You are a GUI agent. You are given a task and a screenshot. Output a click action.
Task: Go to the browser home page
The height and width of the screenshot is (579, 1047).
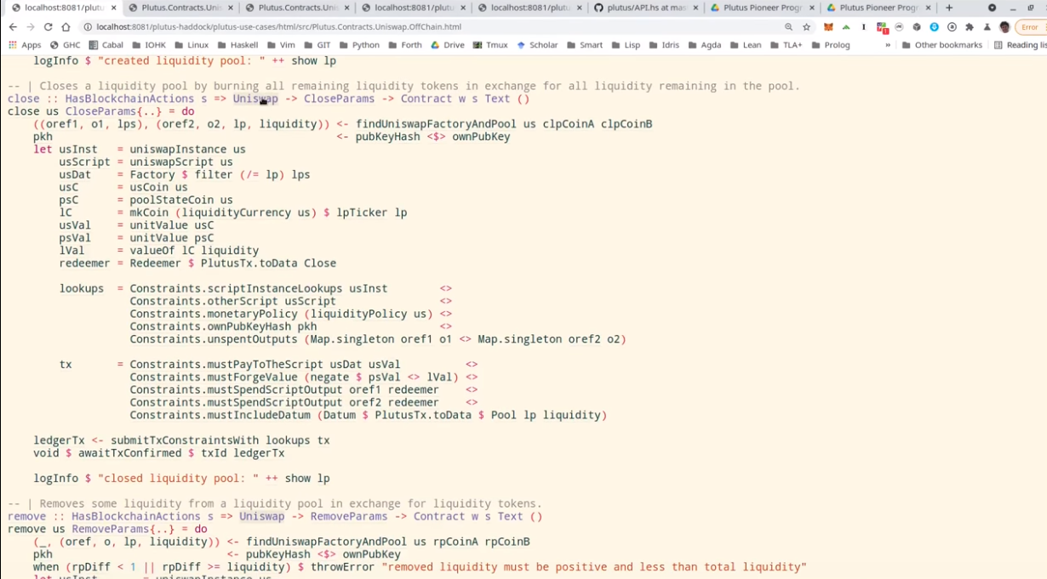[66, 27]
